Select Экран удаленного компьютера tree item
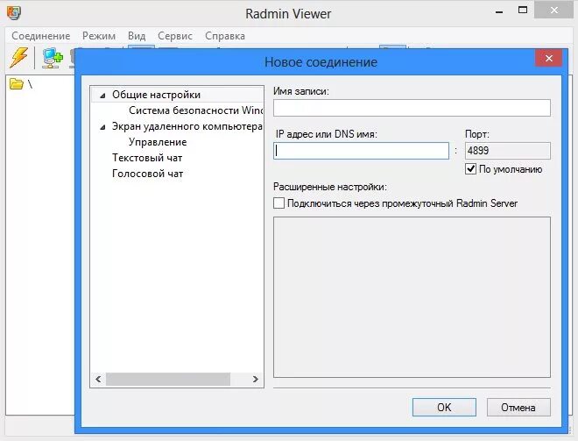The width and height of the screenshot is (578, 441). click(x=187, y=126)
